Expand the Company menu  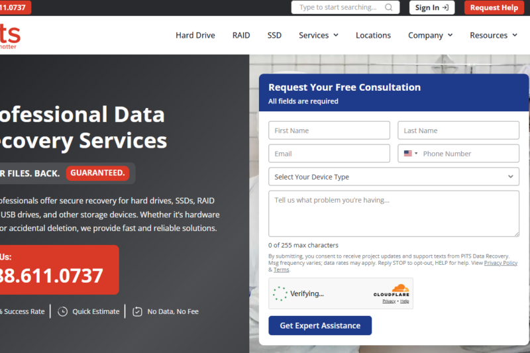pyautogui.click(x=430, y=35)
